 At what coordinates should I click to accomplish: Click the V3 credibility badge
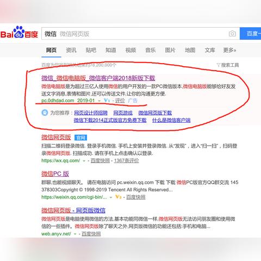[x=118, y=197]
